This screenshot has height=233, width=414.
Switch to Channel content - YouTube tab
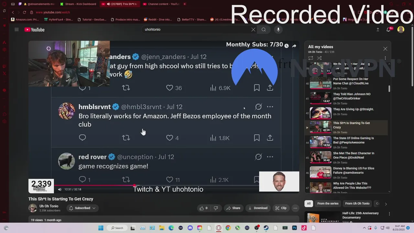pos(161,4)
